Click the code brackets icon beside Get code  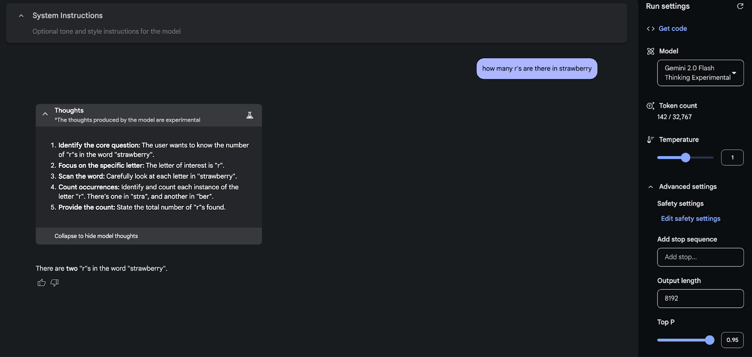click(650, 29)
